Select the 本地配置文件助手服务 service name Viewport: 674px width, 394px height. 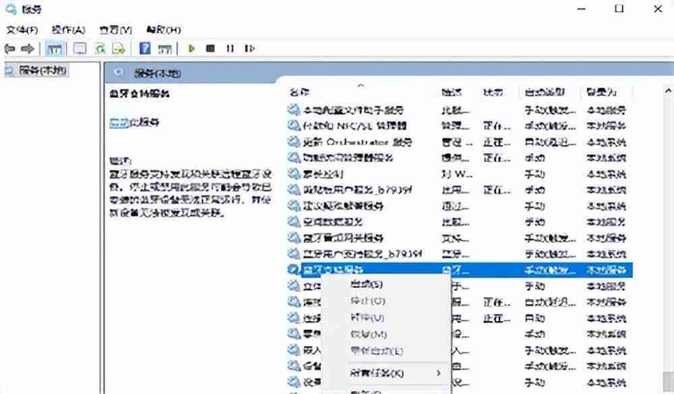coord(353,110)
